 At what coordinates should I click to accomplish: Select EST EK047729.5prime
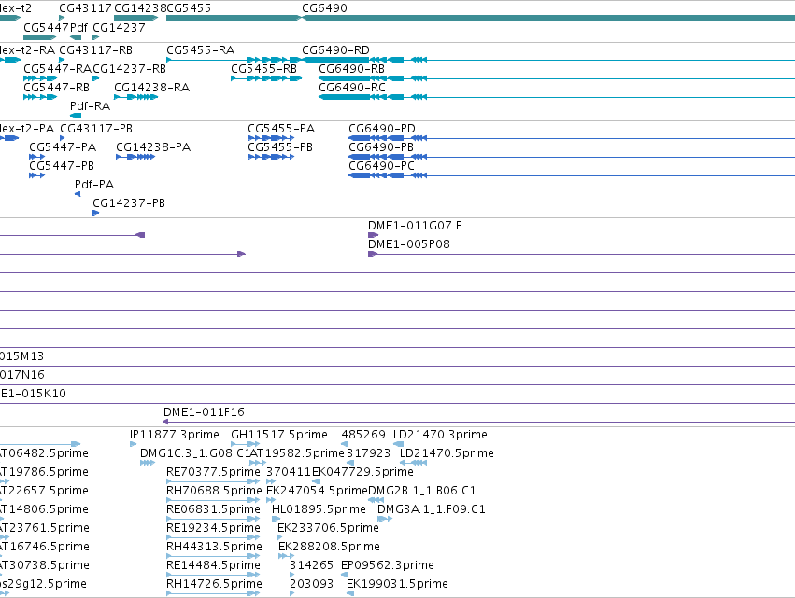pos(362,472)
